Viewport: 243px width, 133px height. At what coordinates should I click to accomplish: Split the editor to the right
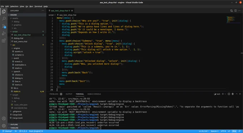click(x=235, y=11)
